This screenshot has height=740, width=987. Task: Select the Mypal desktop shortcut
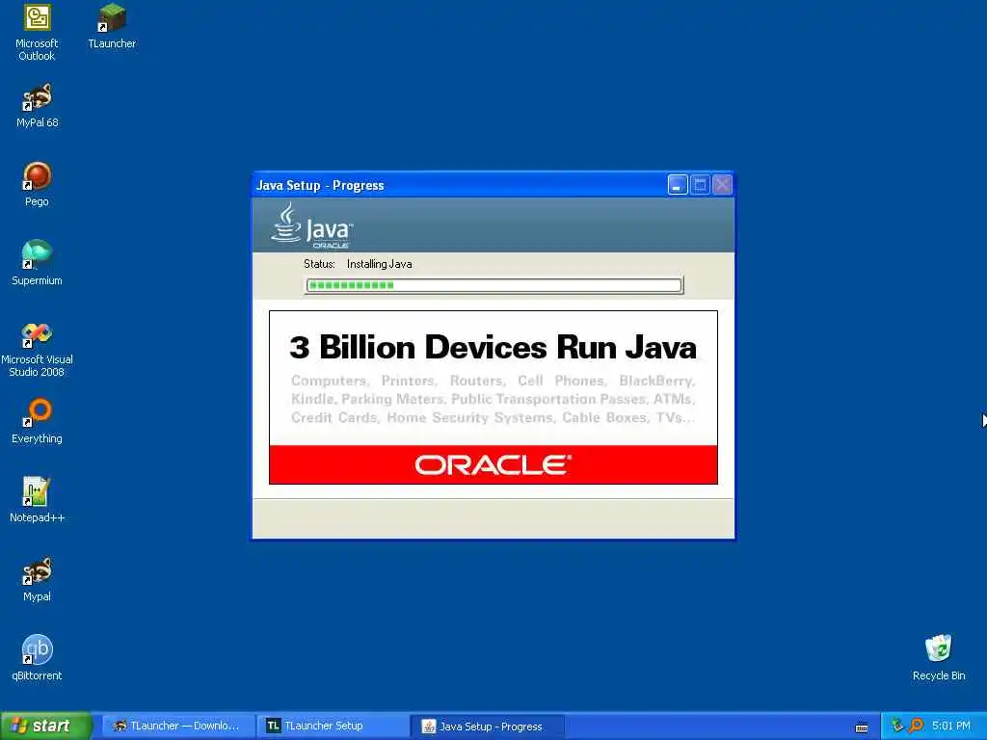tap(37, 579)
